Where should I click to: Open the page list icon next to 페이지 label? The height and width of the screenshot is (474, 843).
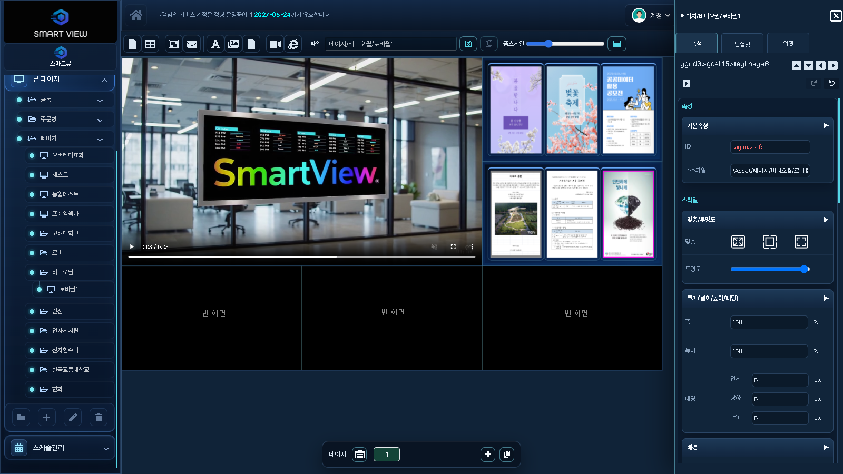(x=359, y=454)
